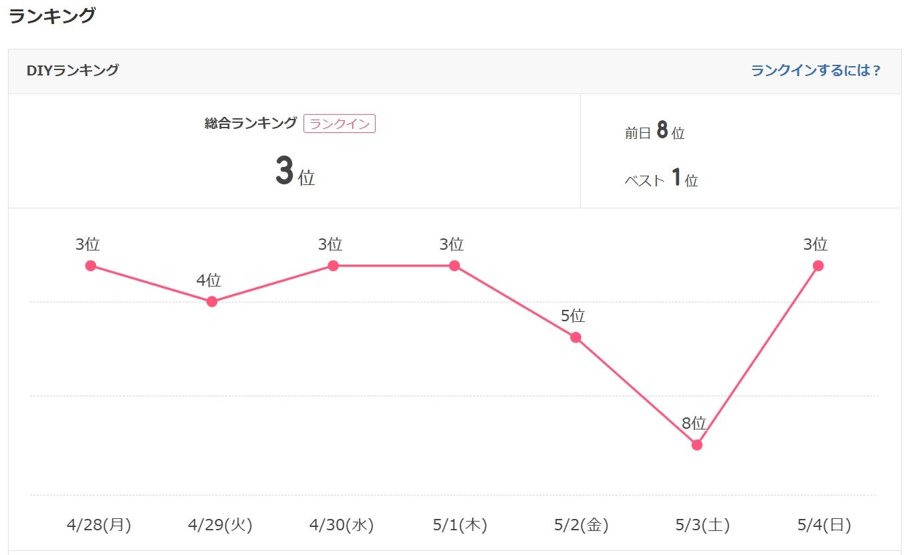Image resolution: width=905 pixels, height=555 pixels.
Task: Click the DIYランキング section heading
Action: pyautogui.click(x=73, y=71)
